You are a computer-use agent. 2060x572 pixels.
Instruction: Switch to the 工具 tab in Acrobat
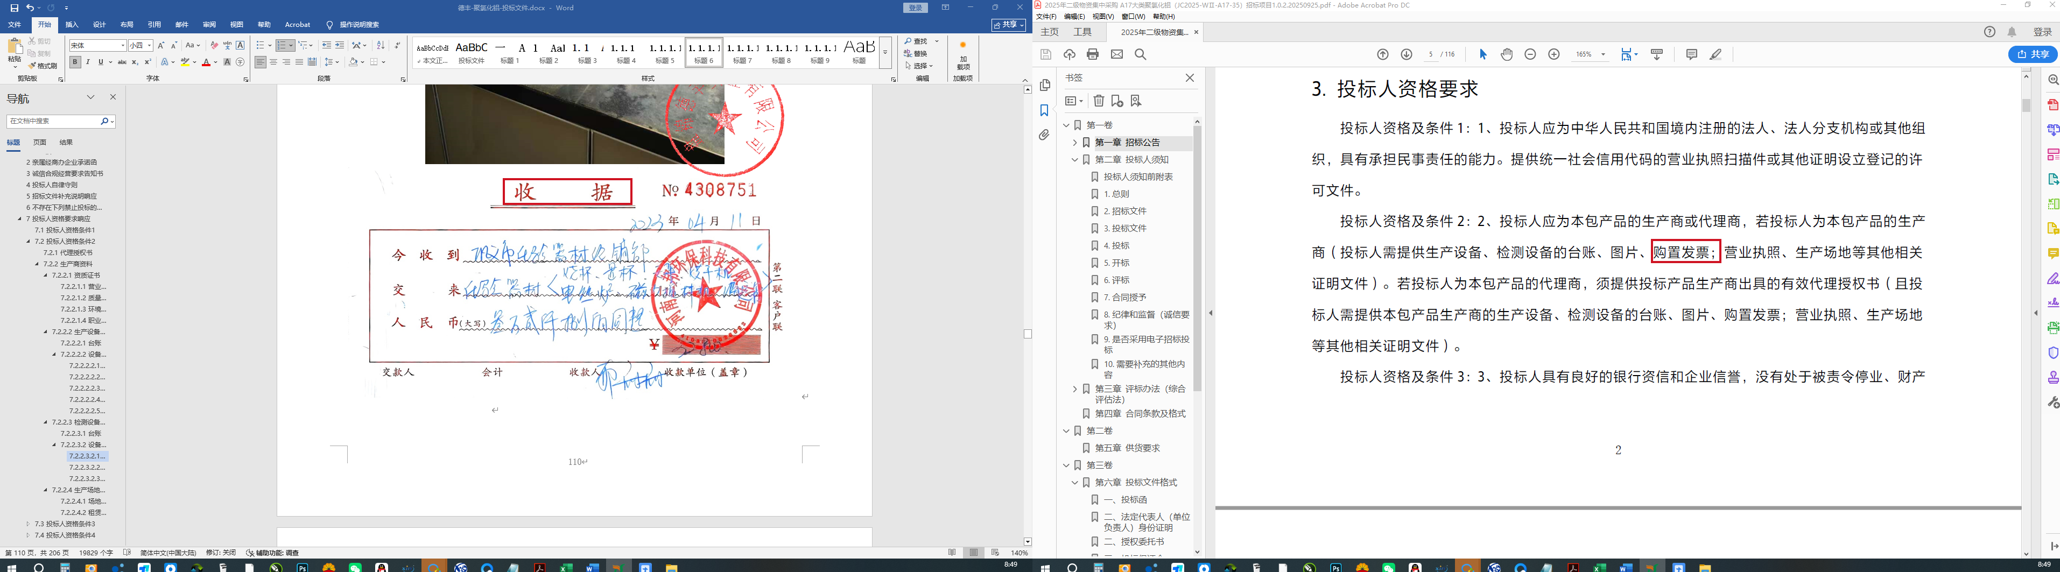(1083, 32)
